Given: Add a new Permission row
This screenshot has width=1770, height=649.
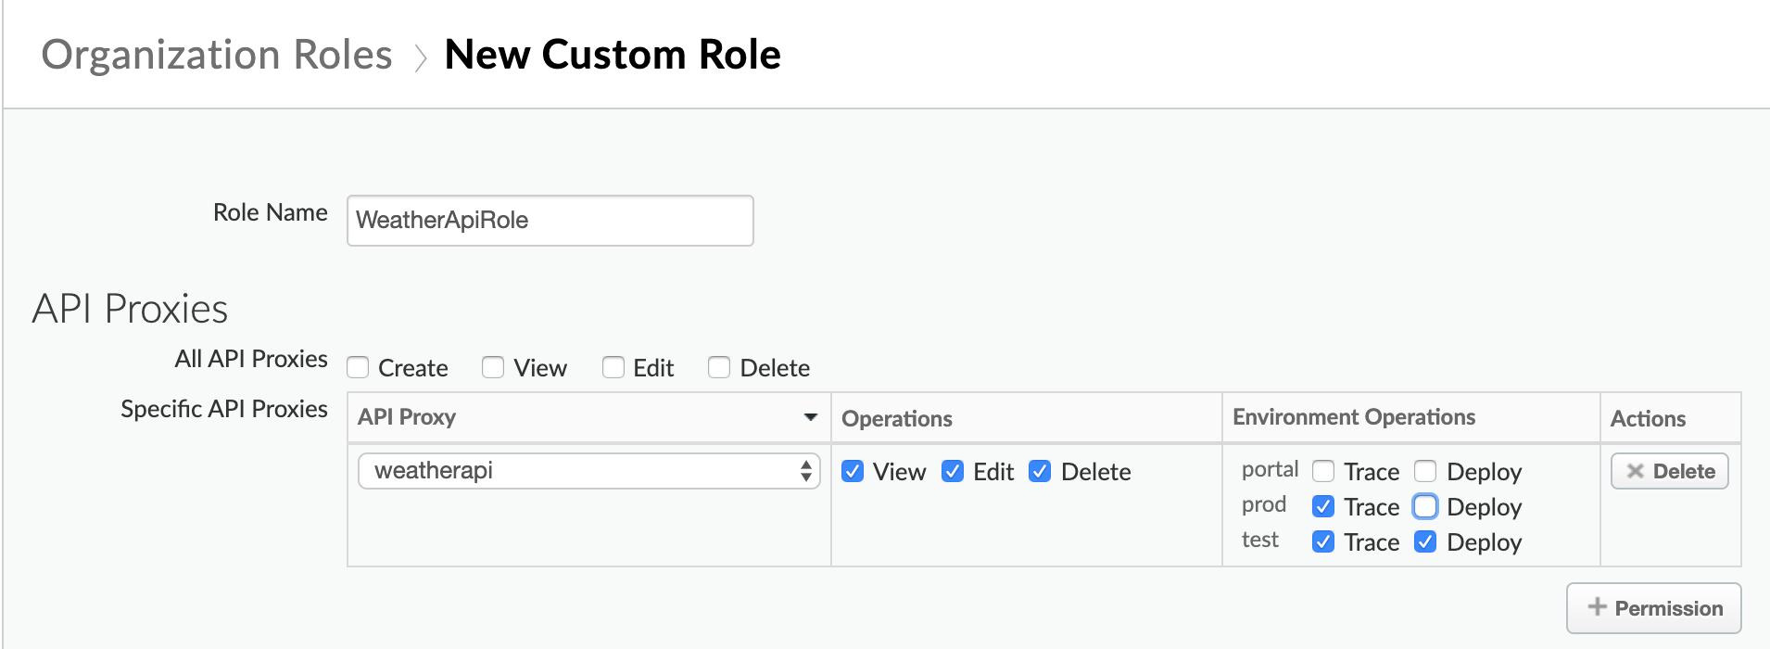Looking at the screenshot, I should (x=1653, y=608).
